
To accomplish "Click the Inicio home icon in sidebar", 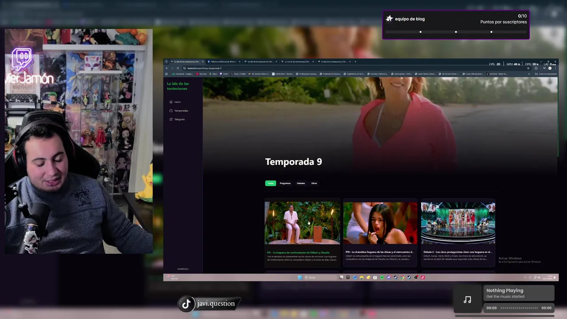I will pyautogui.click(x=171, y=102).
